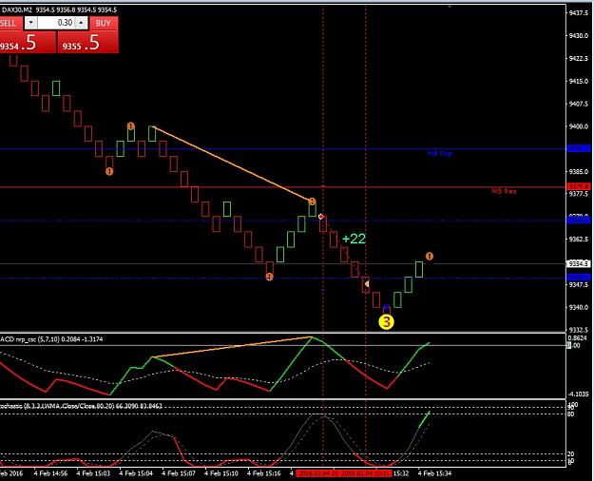
Task: Click the 9422.5 value on the price axis
Action: (579, 58)
